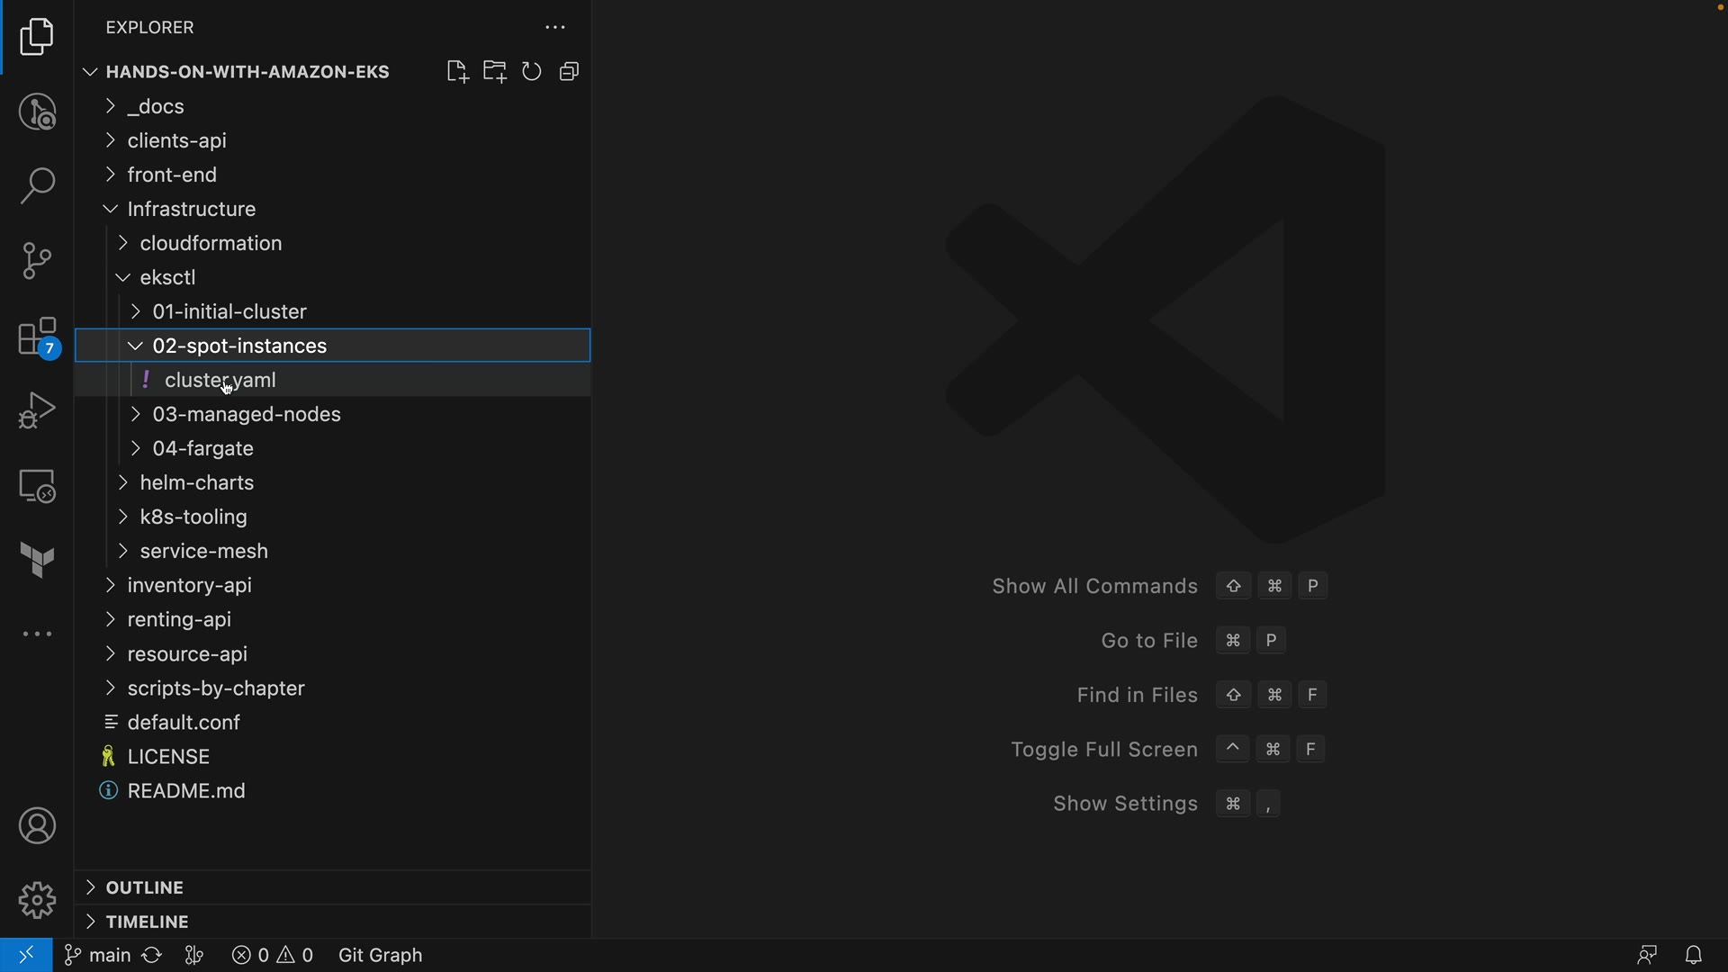Viewport: 1728px width, 972px height.
Task: Open the notifications bell in the status bar
Action: pyautogui.click(x=1694, y=955)
